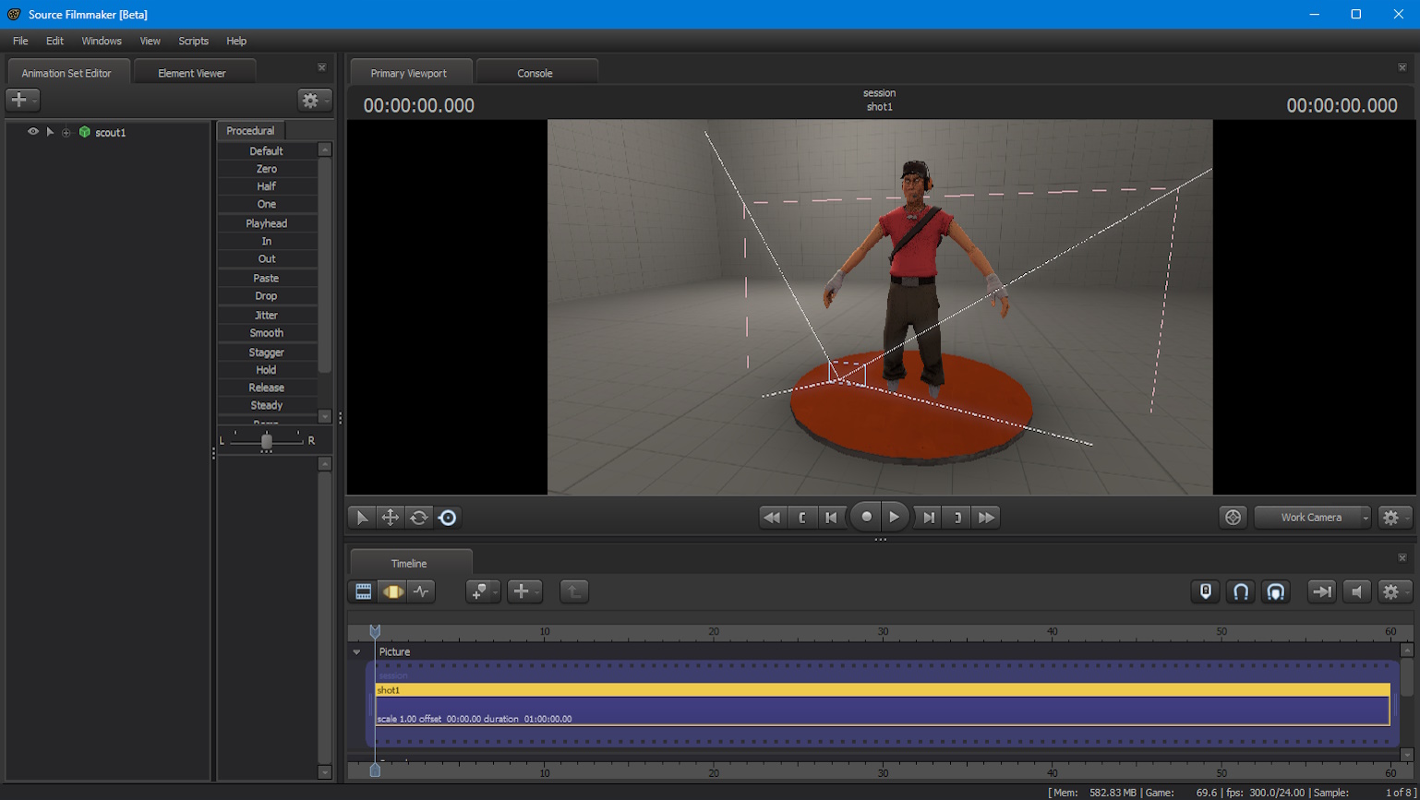1420x800 pixels.
Task: Toggle visibility of the scout1 animation set
Action: (x=33, y=132)
